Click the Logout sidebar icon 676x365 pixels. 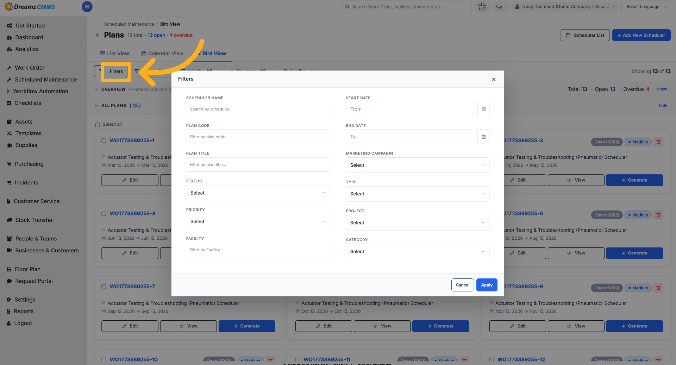9,323
